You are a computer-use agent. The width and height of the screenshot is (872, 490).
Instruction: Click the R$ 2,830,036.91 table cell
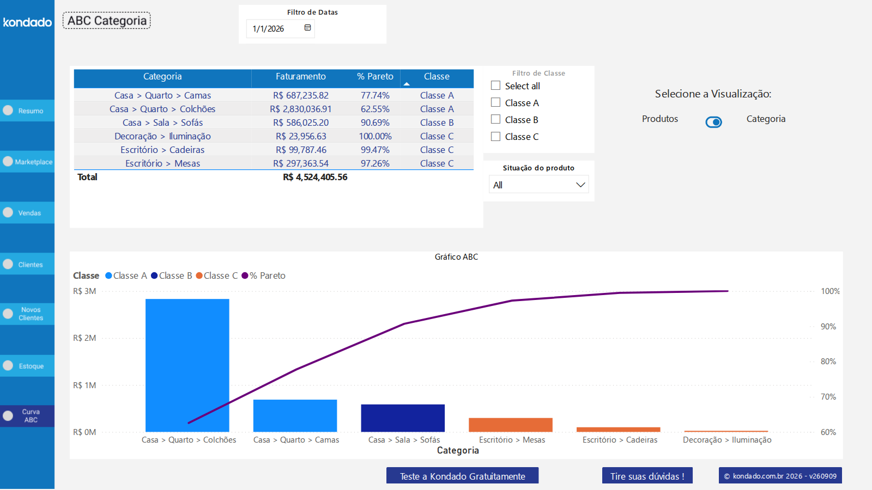(300, 109)
